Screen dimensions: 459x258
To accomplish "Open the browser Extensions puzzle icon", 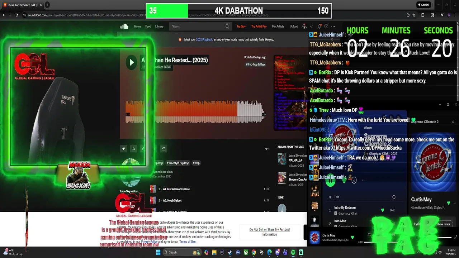I will point(423,15).
